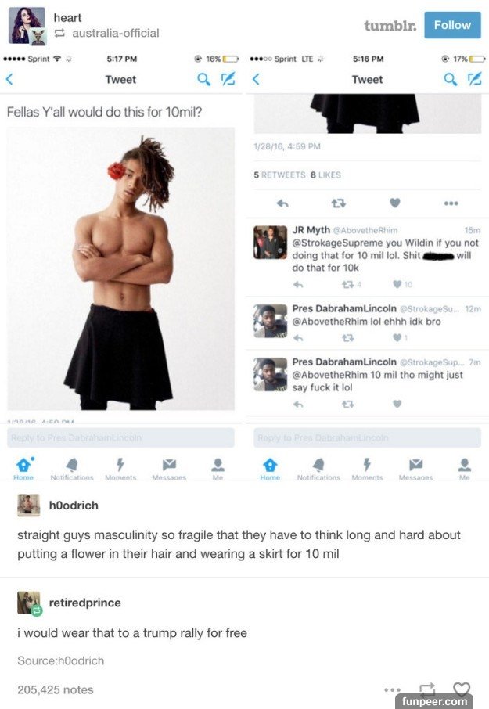This screenshot has width=489, height=709.
Task: Open search icon in left Tweet header
Action: (204, 79)
